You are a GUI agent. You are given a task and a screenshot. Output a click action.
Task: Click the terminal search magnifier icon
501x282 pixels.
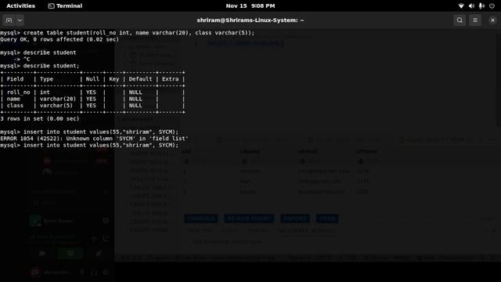460,20
